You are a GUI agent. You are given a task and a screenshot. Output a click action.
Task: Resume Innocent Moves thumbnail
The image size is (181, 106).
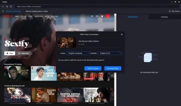click(96, 95)
